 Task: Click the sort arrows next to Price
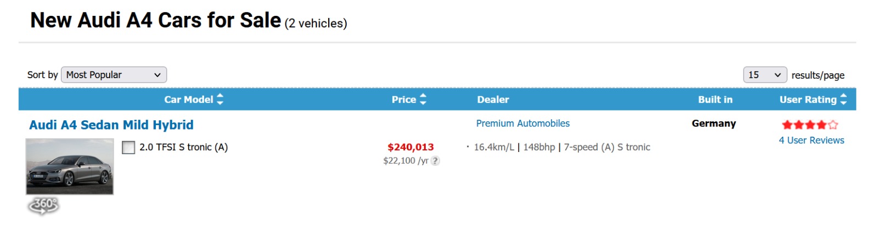(x=423, y=99)
